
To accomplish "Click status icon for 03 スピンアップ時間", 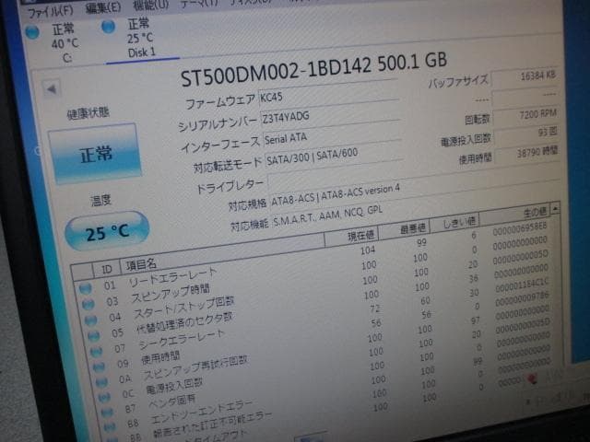I will click(88, 304).
